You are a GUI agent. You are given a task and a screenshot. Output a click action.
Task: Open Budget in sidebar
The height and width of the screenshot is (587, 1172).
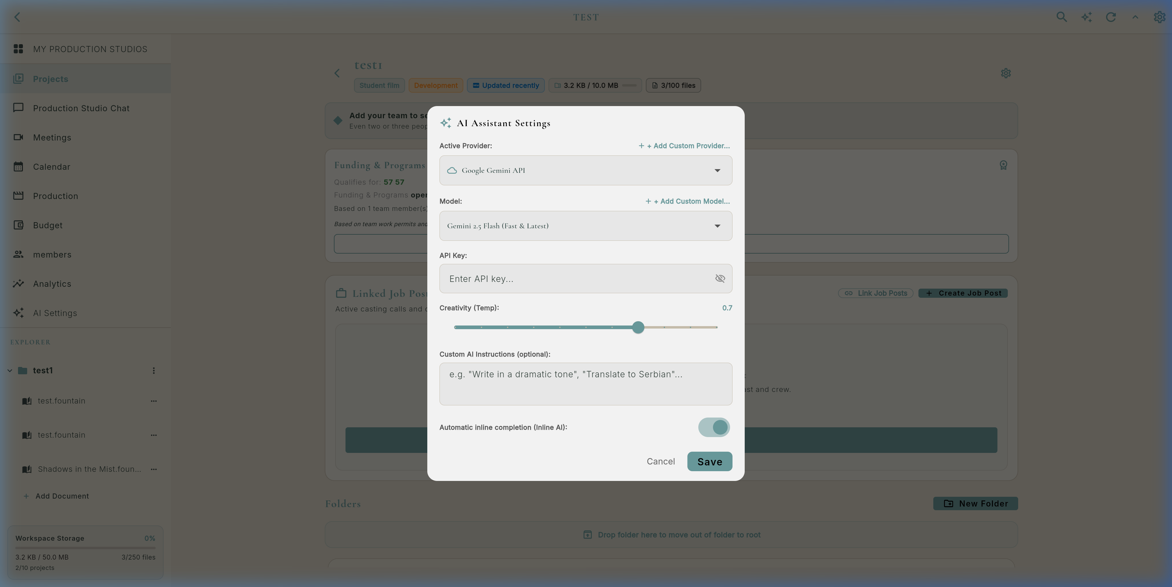click(x=85, y=225)
